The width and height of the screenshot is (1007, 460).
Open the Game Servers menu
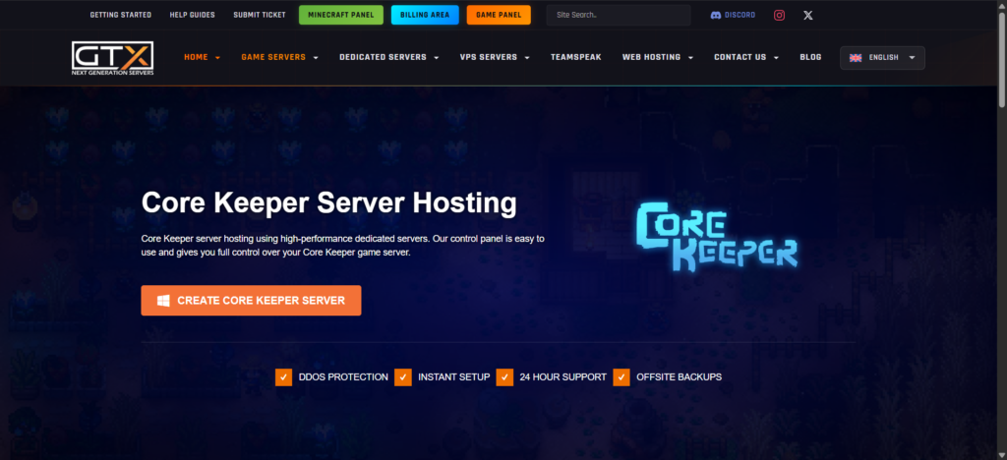click(x=273, y=57)
